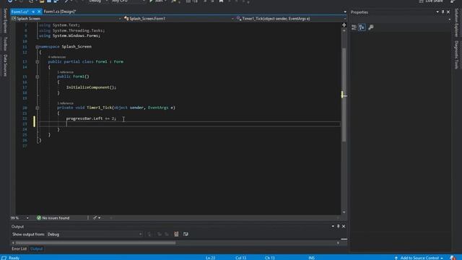Click the editor scroll down arrow

[x=344, y=212]
